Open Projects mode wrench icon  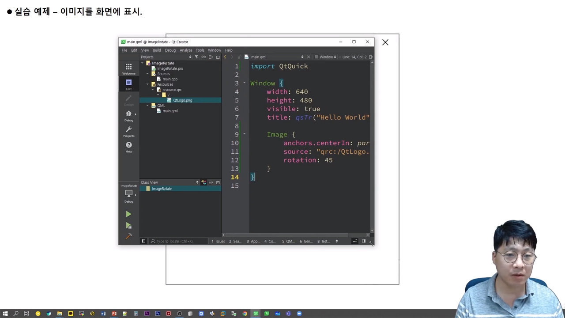click(x=128, y=131)
